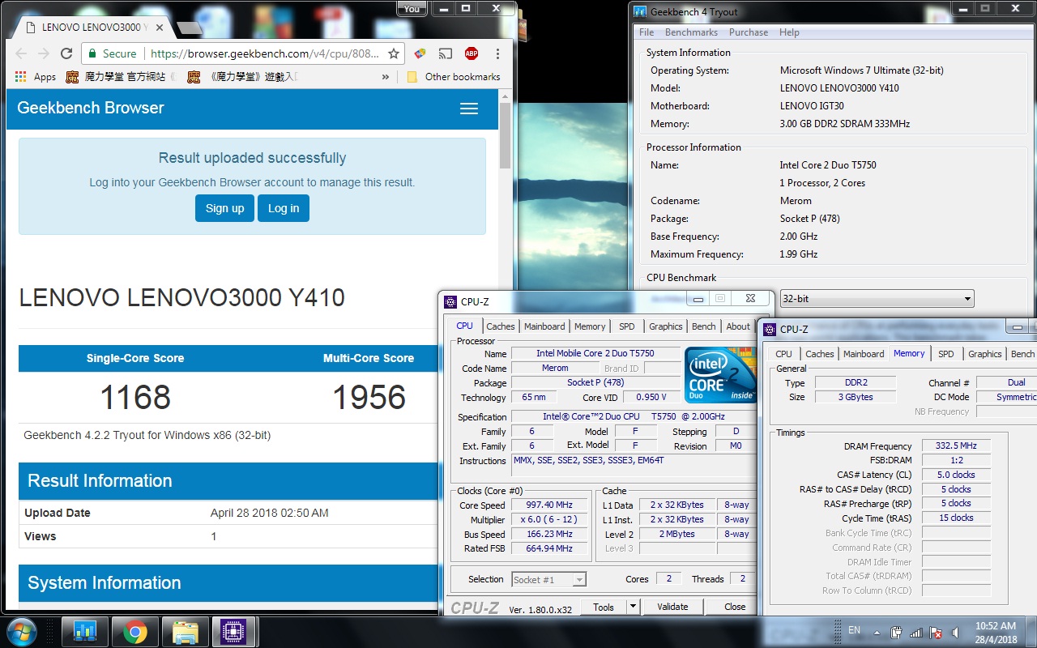
Task: Click the Close button in CPU-Z
Action: pos(735,607)
